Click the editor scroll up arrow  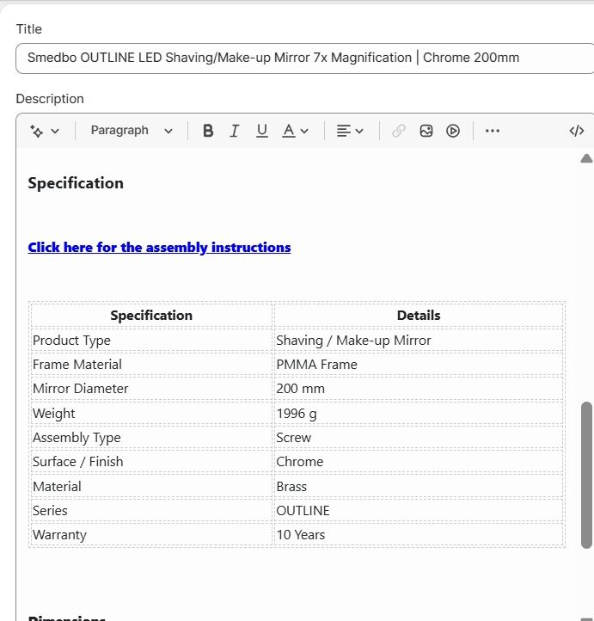tap(586, 158)
